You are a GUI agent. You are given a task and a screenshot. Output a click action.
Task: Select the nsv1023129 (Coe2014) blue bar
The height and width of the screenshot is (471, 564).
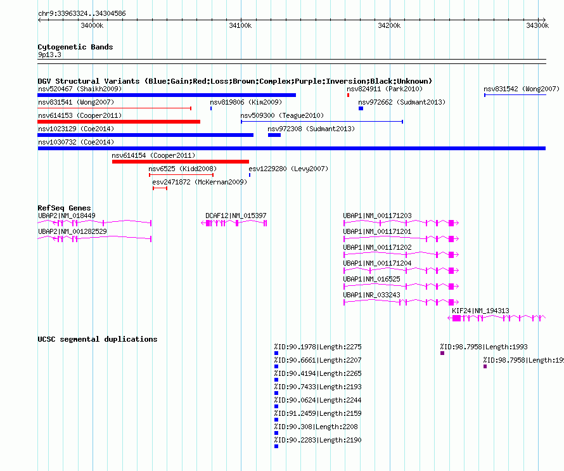click(x=145, y=135)
